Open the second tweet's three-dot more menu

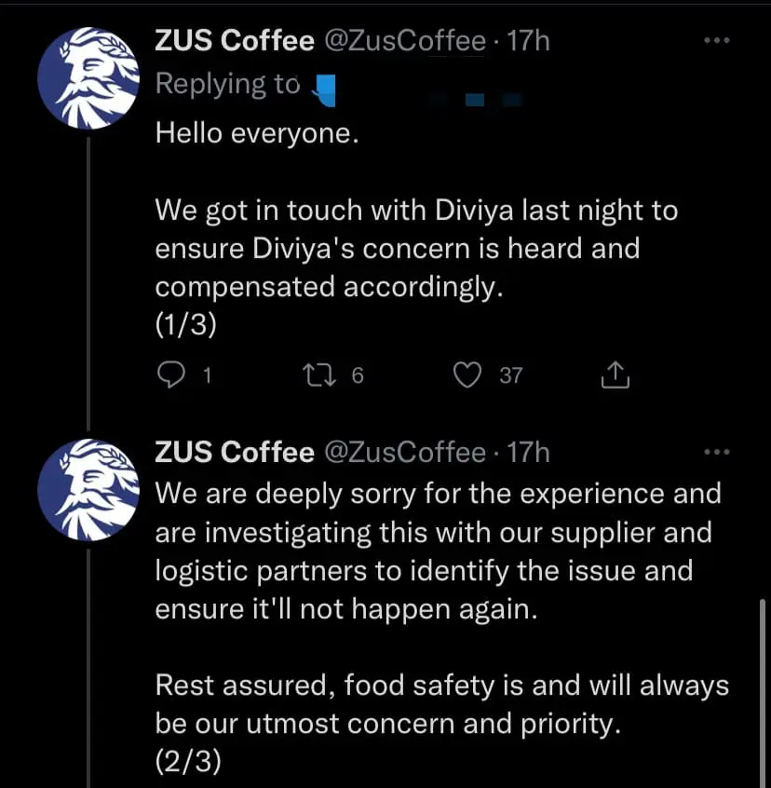716,453
